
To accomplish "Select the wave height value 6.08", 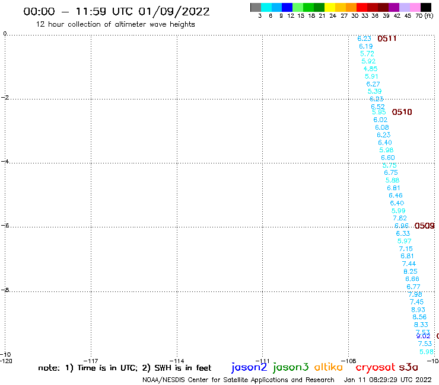I will [x=382, y=127].
